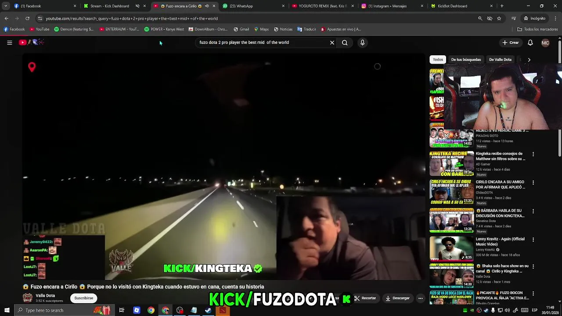Expand the Todos los marcadores folder
This screenshot has width=562, height=316.
(537, 29)
